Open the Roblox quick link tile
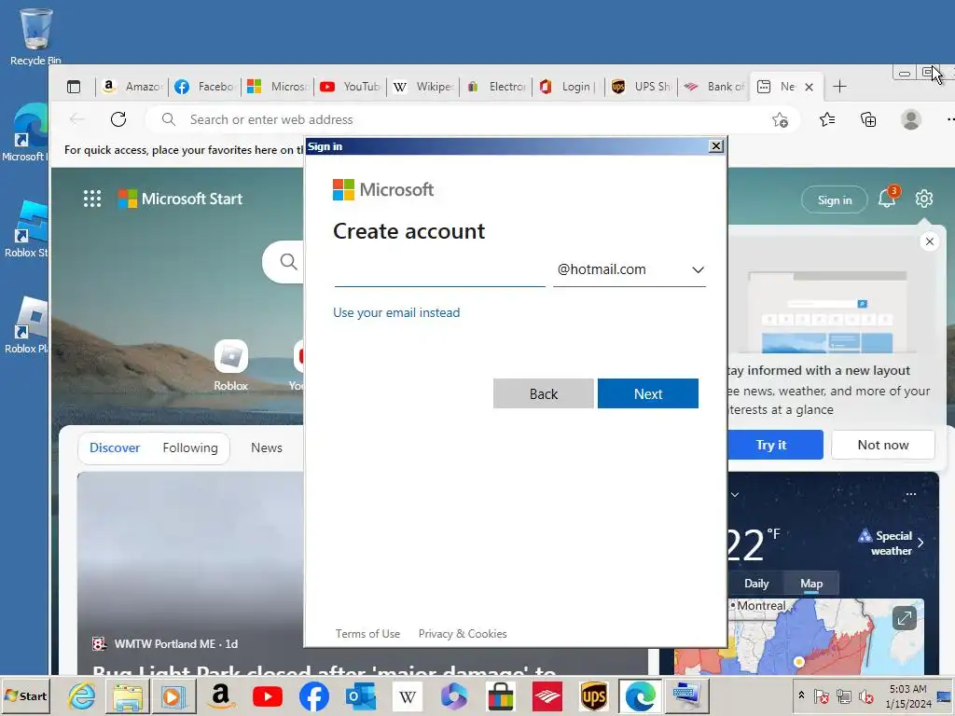 tap(231, 365)
